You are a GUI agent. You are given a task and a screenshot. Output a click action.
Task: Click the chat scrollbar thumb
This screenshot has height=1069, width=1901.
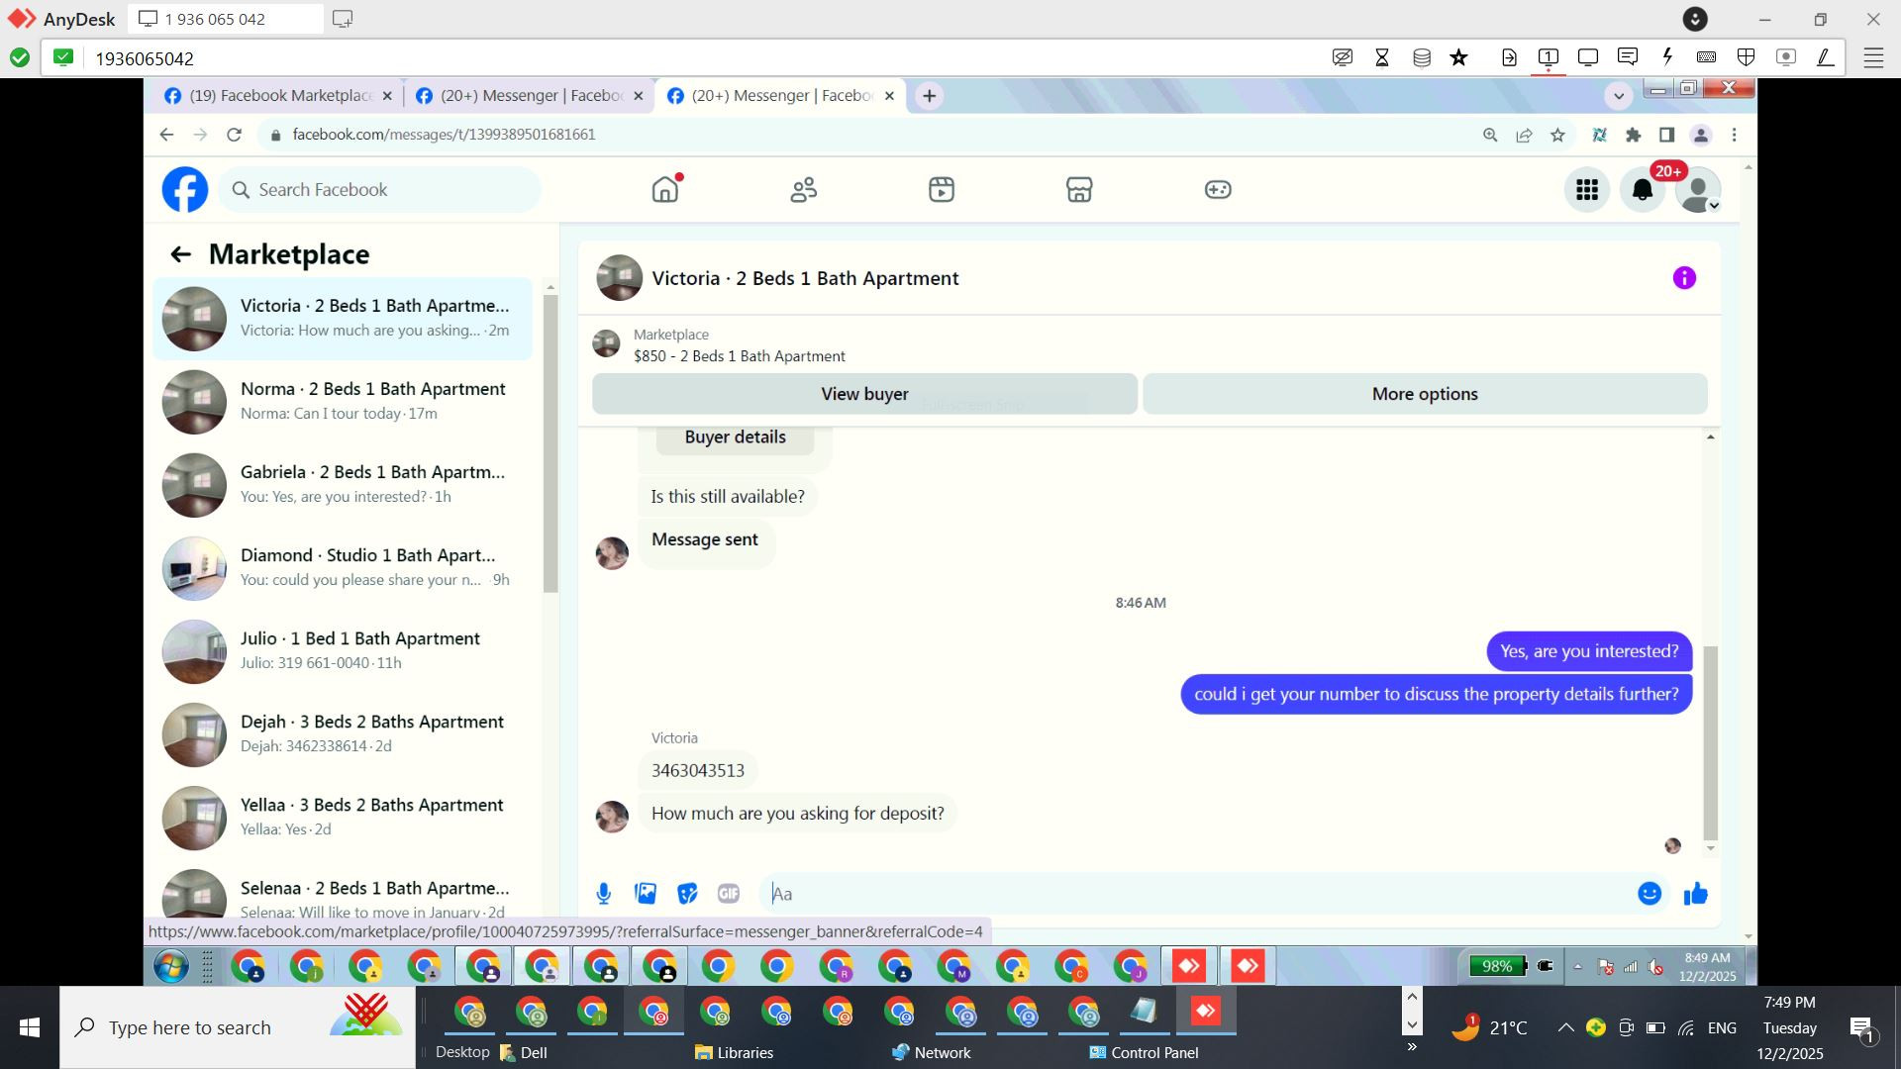(x=1710, y=742)
